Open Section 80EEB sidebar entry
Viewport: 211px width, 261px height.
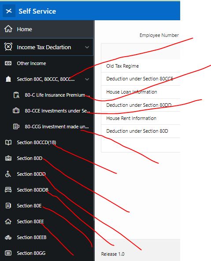47,237
